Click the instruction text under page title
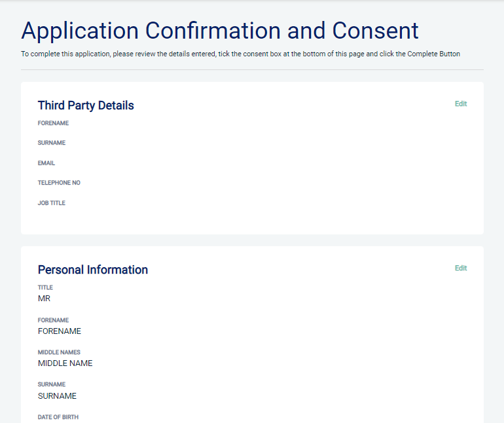Screen dimensions: 504x423 240,54
